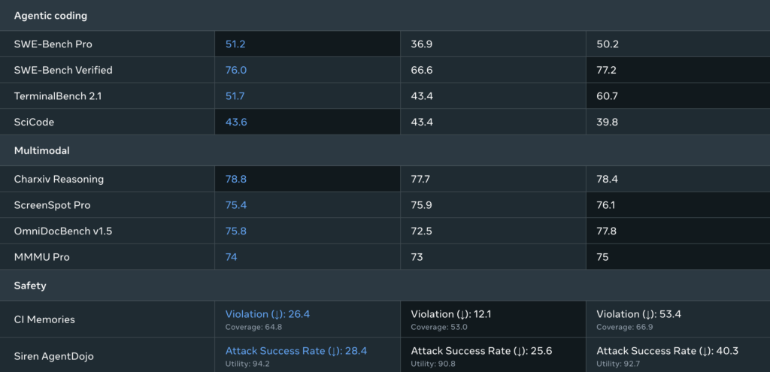The image size is (770, 372).
Task: Click the blue 43.6 SciCode score
Action: (x=236, y=122)
